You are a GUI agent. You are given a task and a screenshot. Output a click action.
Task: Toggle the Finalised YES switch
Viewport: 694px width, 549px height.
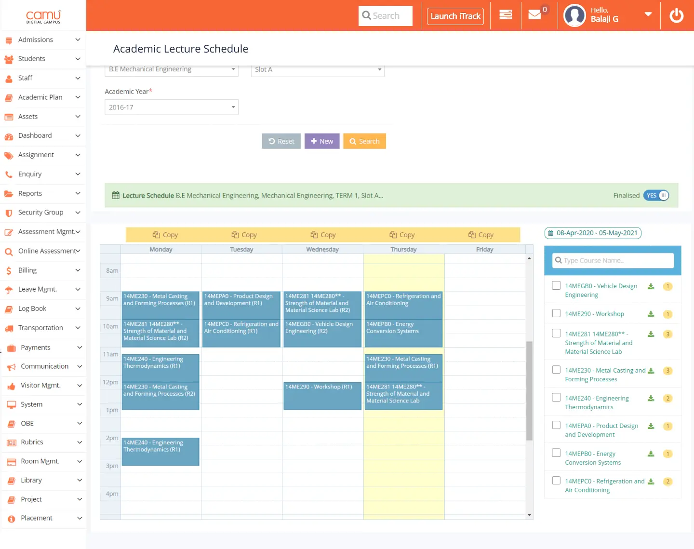point(656,195)
